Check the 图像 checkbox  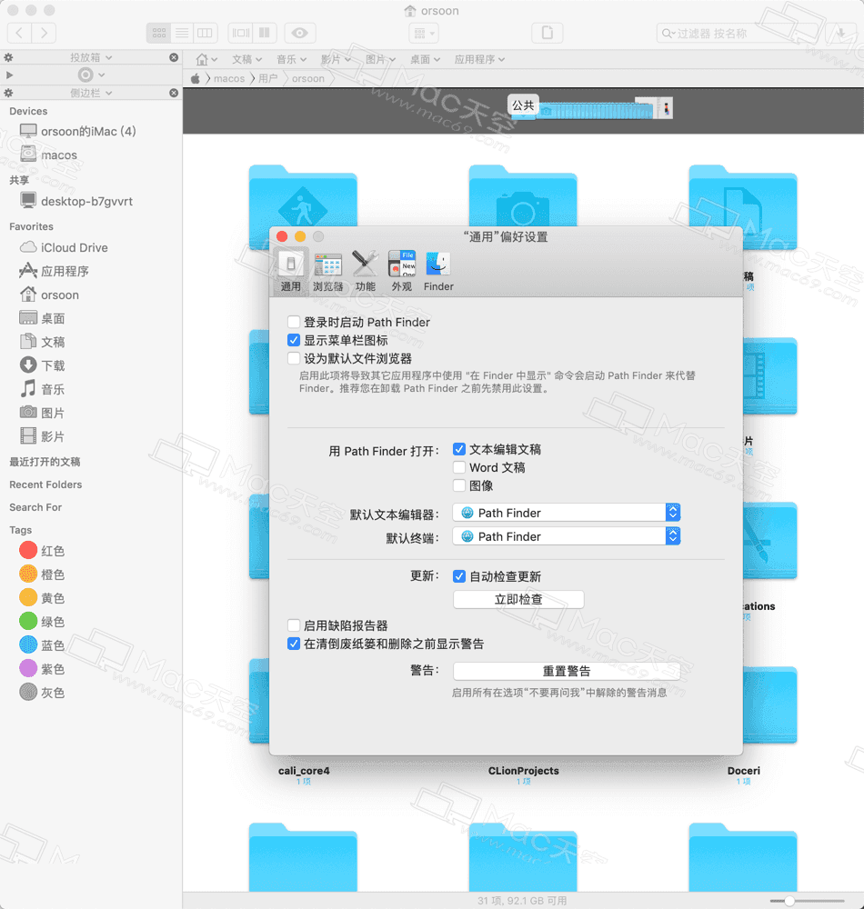point(459,485)
